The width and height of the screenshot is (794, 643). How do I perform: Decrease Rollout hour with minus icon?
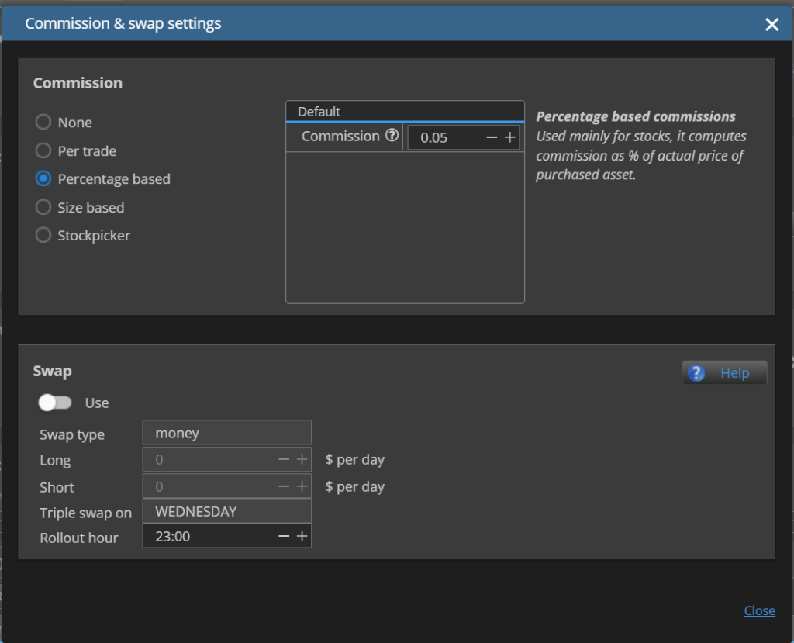coord(284,536)
